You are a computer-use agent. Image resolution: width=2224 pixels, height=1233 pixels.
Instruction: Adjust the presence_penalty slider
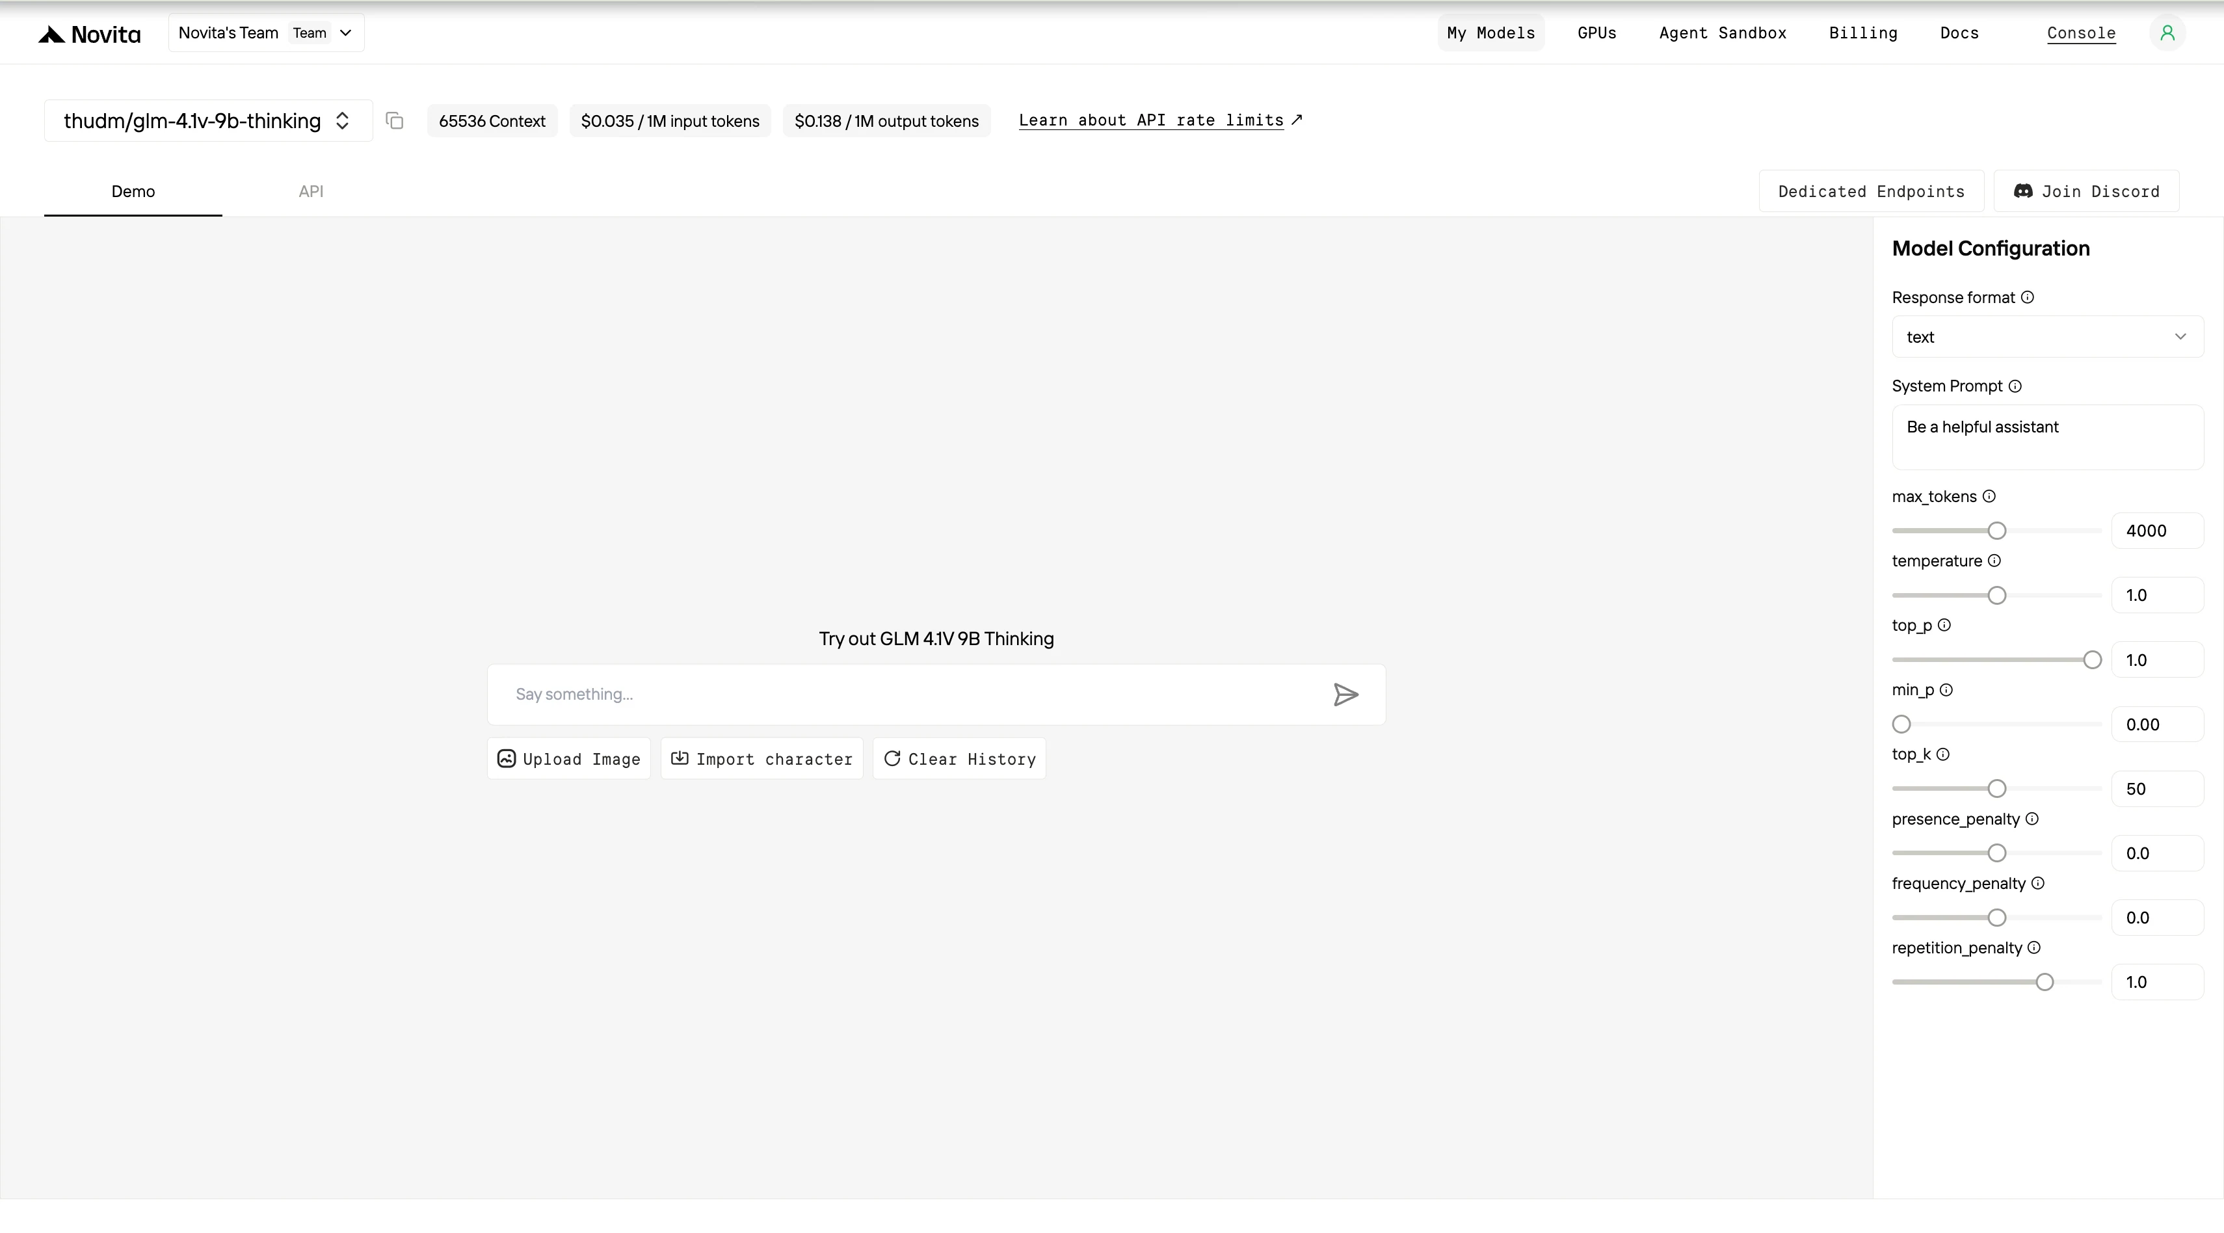pos(1996,854)
